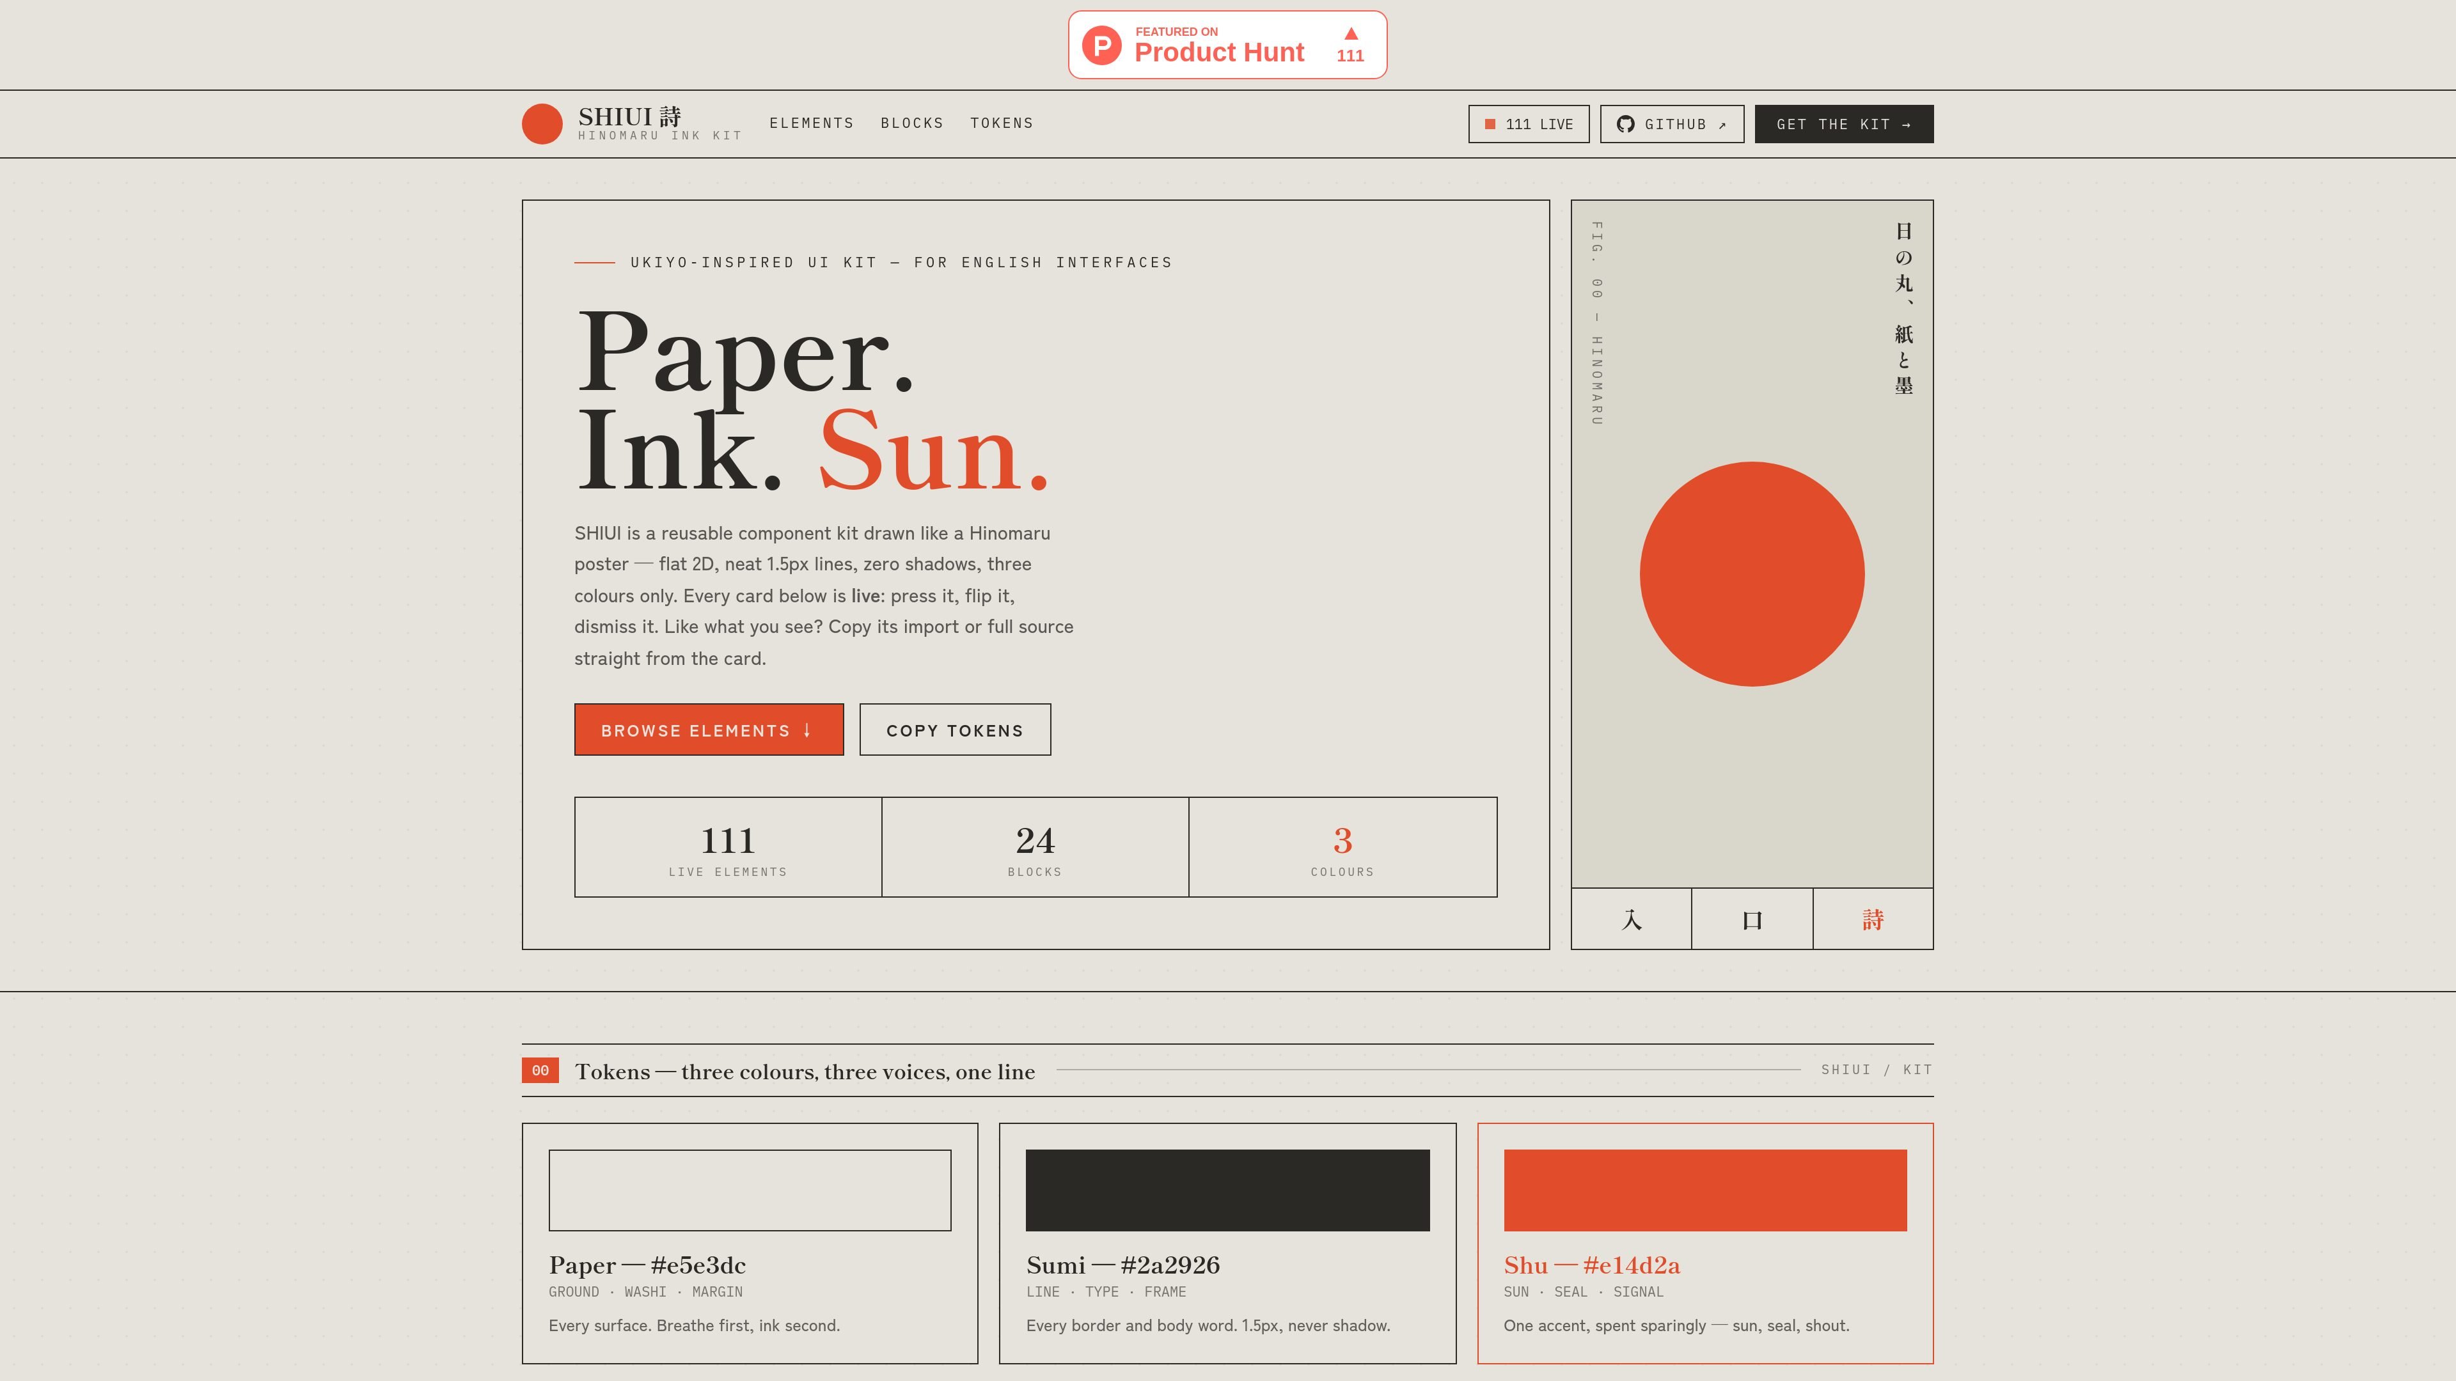Click the 'One accent, spent sparingly' description
The image size is (2456, 1381).
[x=1676, y=1325]
